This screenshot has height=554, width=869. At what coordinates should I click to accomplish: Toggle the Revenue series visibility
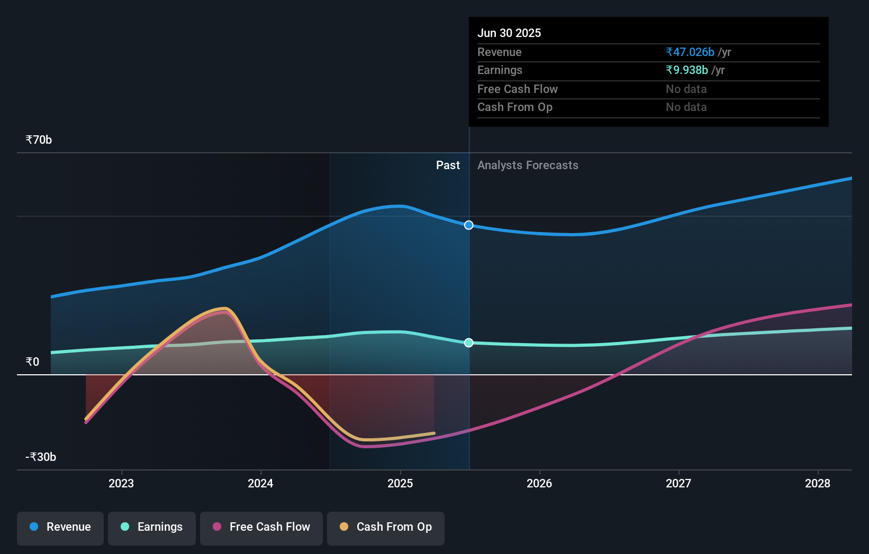[60, 527]
